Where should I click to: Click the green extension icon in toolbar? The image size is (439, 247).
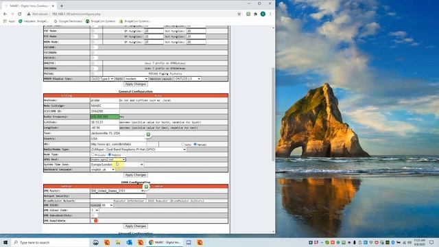(248, 14)
